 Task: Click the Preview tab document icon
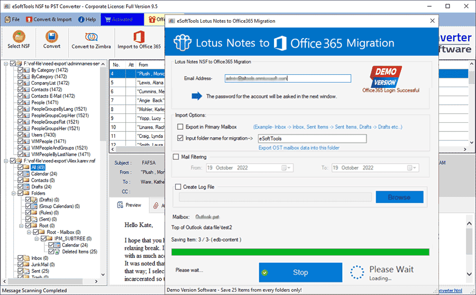coord(120,205)
